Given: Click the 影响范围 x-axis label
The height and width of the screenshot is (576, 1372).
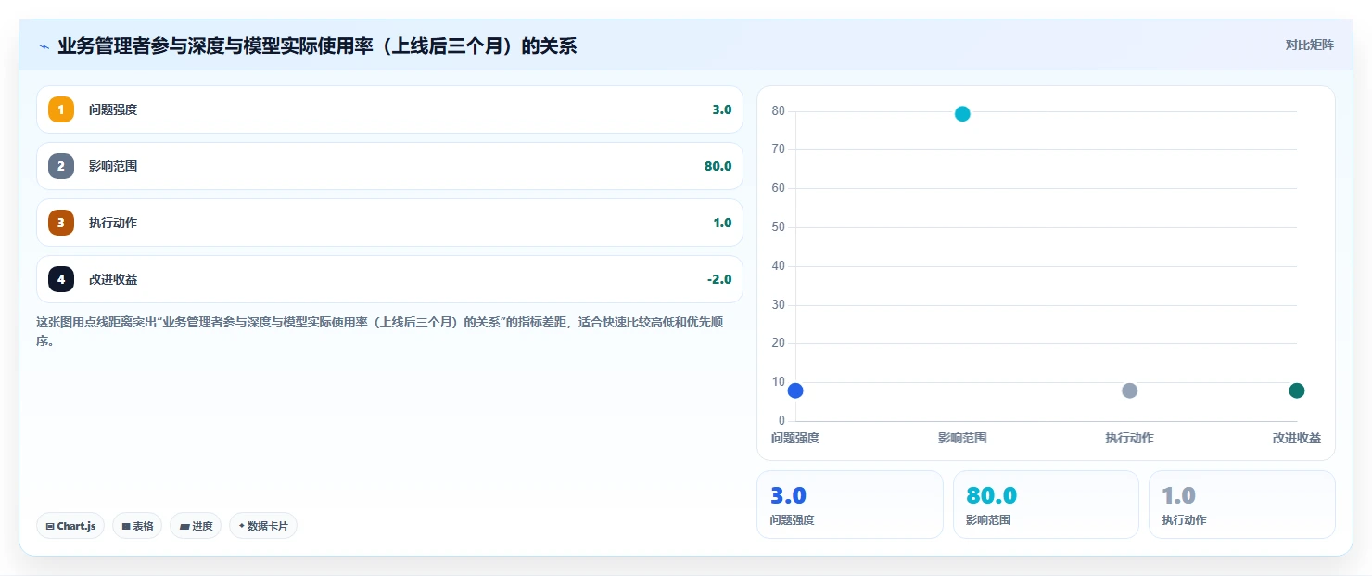Looking at the screenshot, I should [962, 438].
